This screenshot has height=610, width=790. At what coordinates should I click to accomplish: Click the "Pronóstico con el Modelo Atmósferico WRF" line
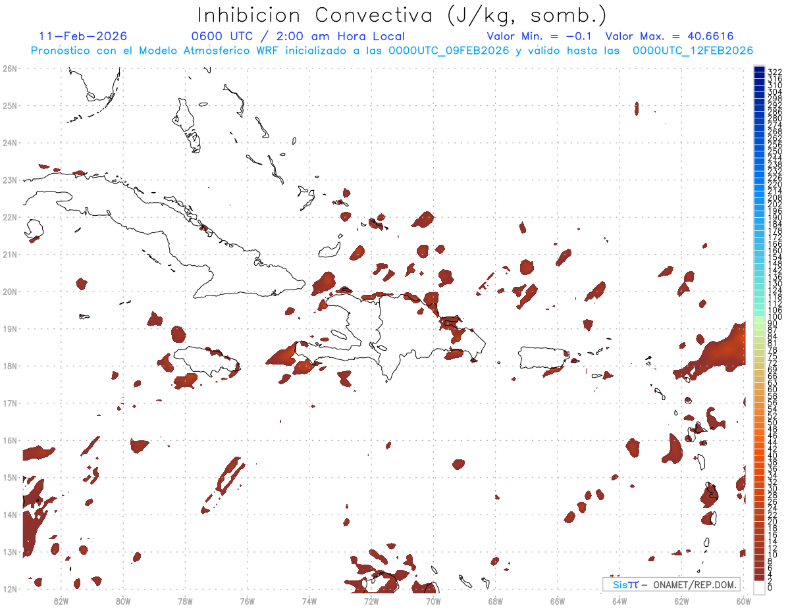(392, 51)
